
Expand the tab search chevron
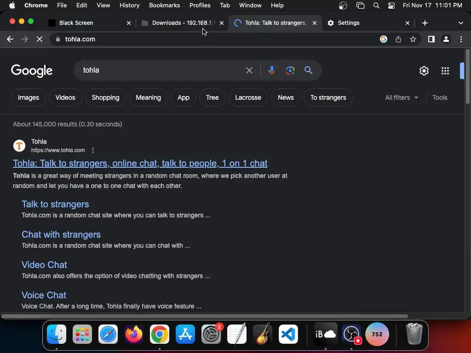460,23
